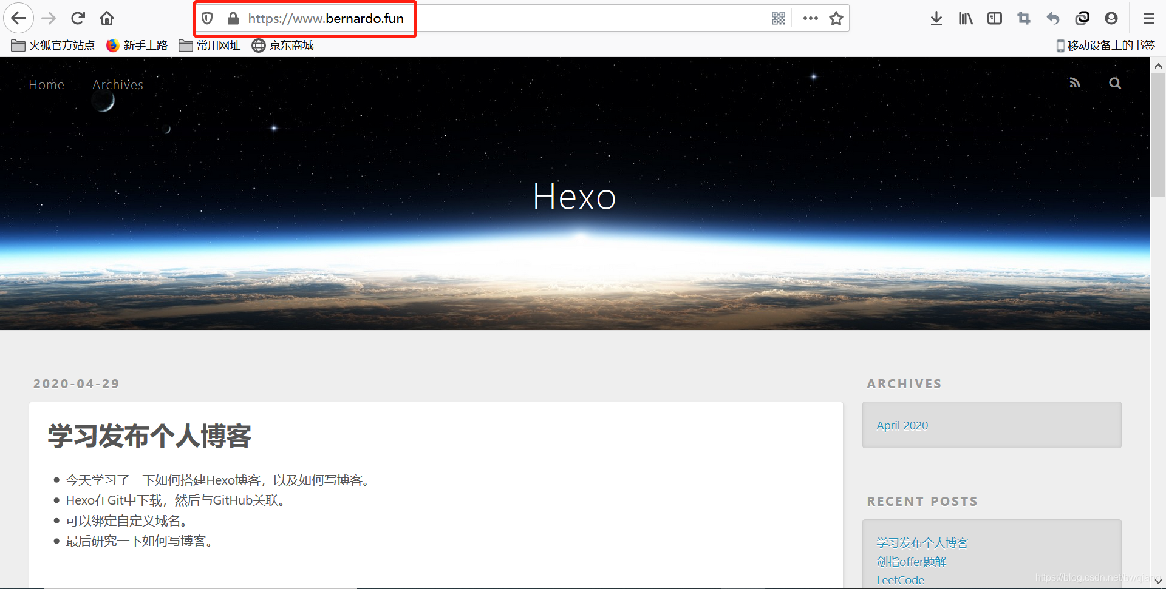
Task: Go to the Home nav item
Action: point(47,85)
